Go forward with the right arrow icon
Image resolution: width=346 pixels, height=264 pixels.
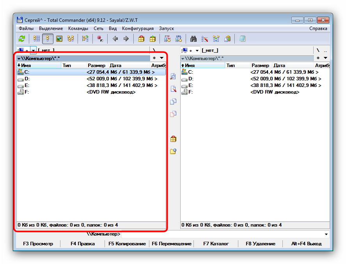[126, 39]
